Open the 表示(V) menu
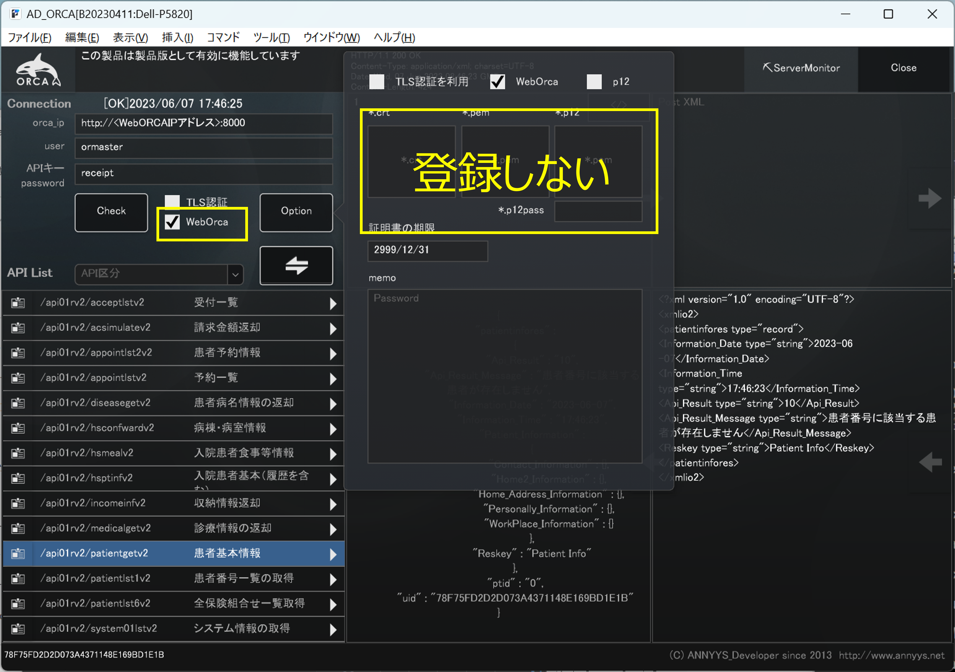This screenshot has width=955, height=672. click(x=130, y=37)
